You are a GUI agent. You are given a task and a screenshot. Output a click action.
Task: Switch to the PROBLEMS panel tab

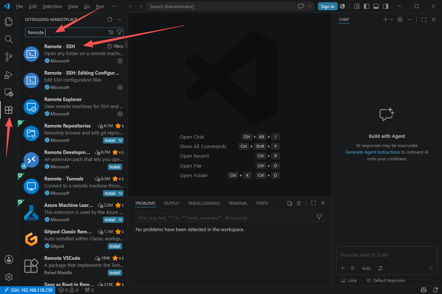click(x=145, y=203)
